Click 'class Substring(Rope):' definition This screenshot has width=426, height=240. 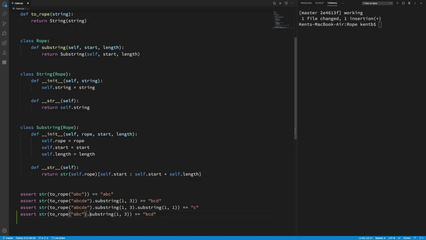(49, 127)
